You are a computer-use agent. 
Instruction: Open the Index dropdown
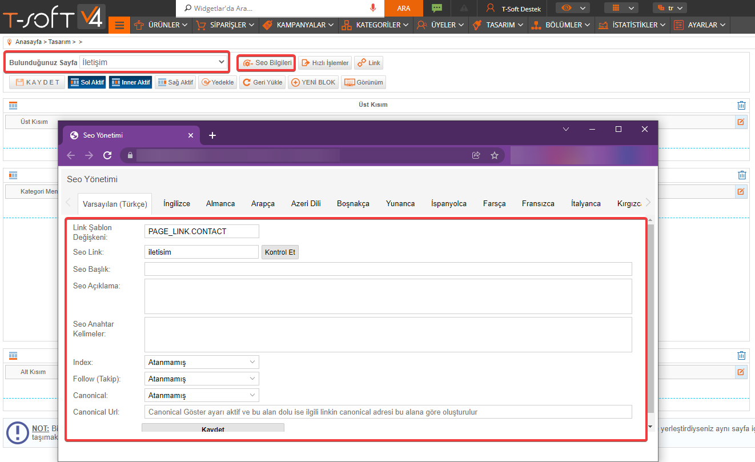[x=202, y=362]
